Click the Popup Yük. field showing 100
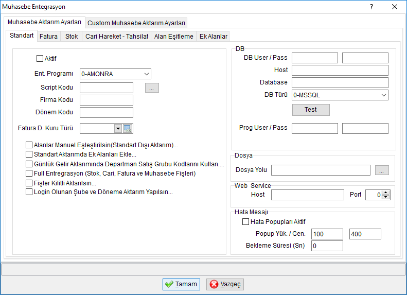The image size is (407, 295). (327, 234)
